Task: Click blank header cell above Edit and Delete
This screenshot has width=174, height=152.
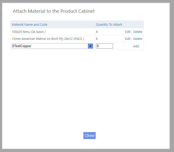Action: pyautogui.click(x=133, y=25)
